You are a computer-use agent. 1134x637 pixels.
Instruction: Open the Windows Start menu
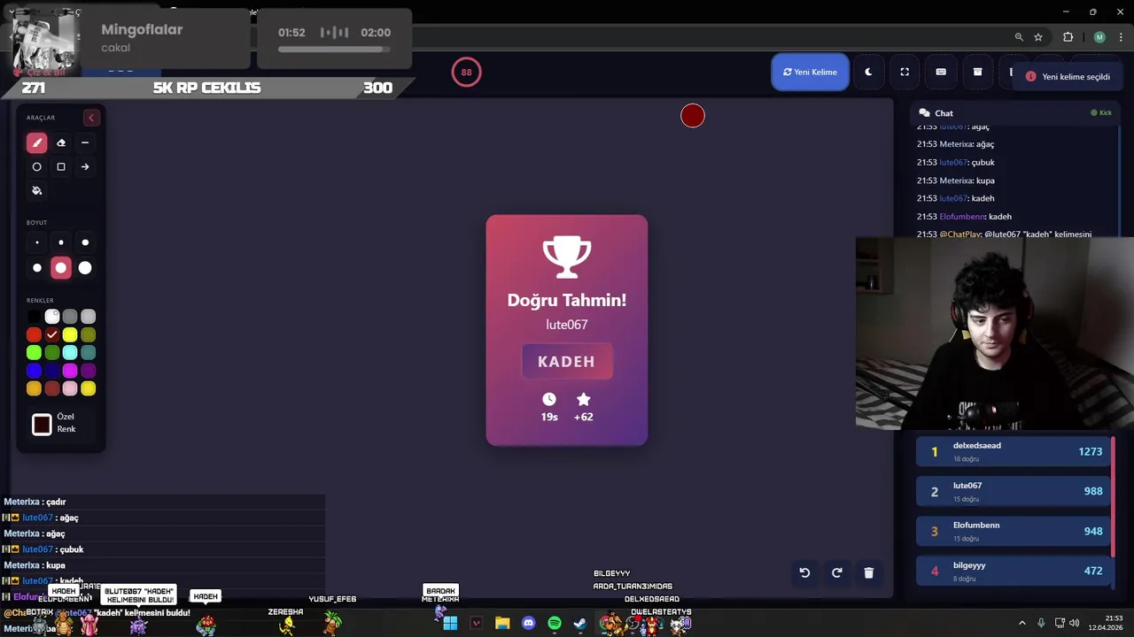click(450, 624)
